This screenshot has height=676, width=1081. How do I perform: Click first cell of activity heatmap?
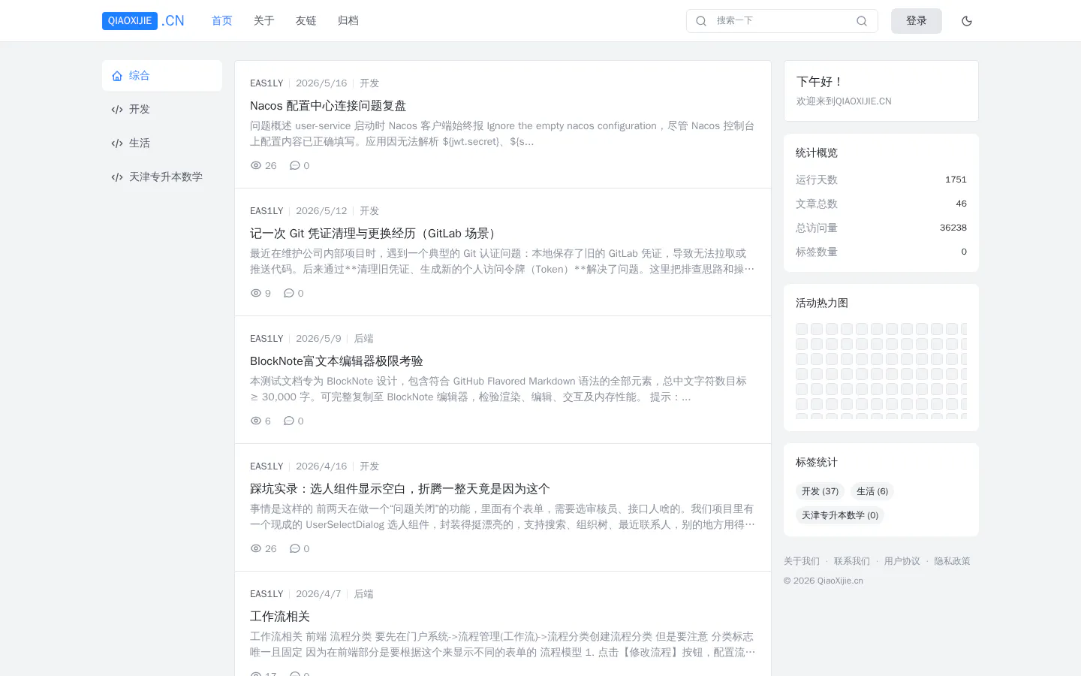point(802,329)
